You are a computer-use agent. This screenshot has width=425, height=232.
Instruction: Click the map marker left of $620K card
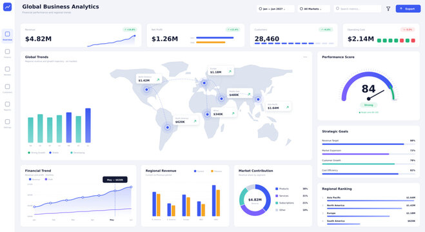(x=168, y=127)
